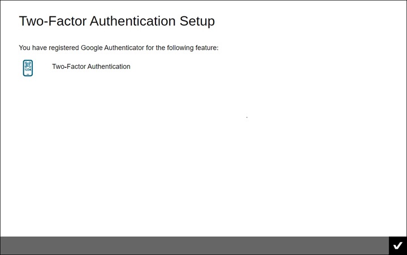The image size is (407, 255).
Task: Click the home button on the phone icon
Action: 28,74
